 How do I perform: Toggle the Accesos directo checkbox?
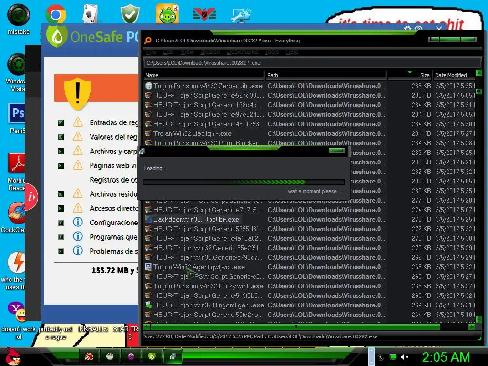coord(61,209)
